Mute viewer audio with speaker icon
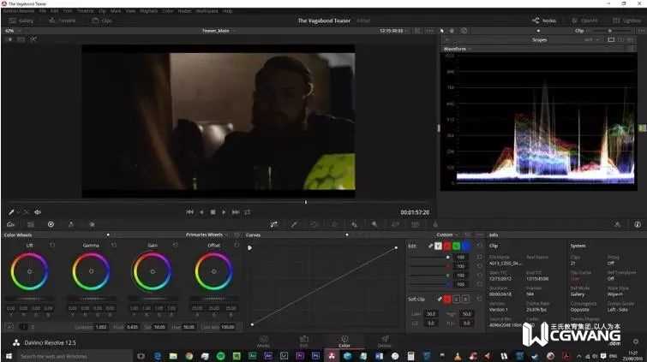647x362 pixels. 38,212
